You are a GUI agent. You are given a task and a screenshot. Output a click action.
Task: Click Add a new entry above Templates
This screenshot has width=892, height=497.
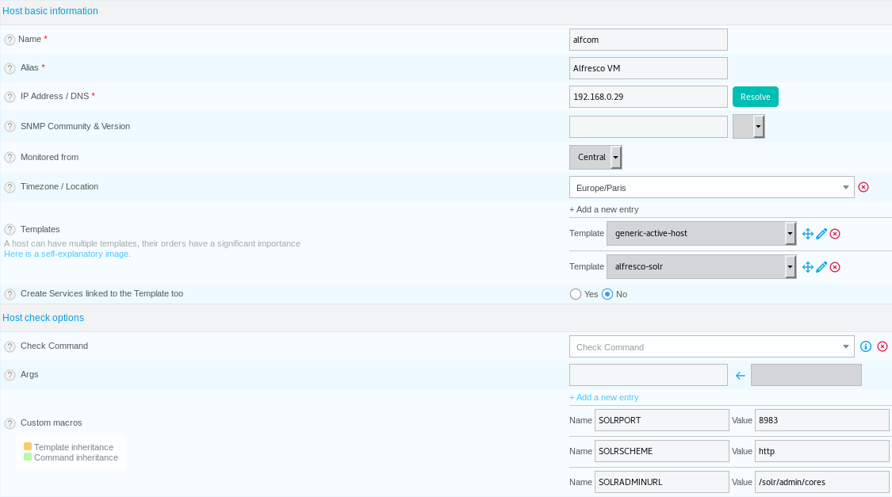[603, 209]
